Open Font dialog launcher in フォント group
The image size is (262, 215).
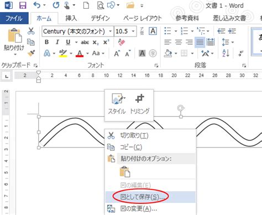(x=156, y=65)
